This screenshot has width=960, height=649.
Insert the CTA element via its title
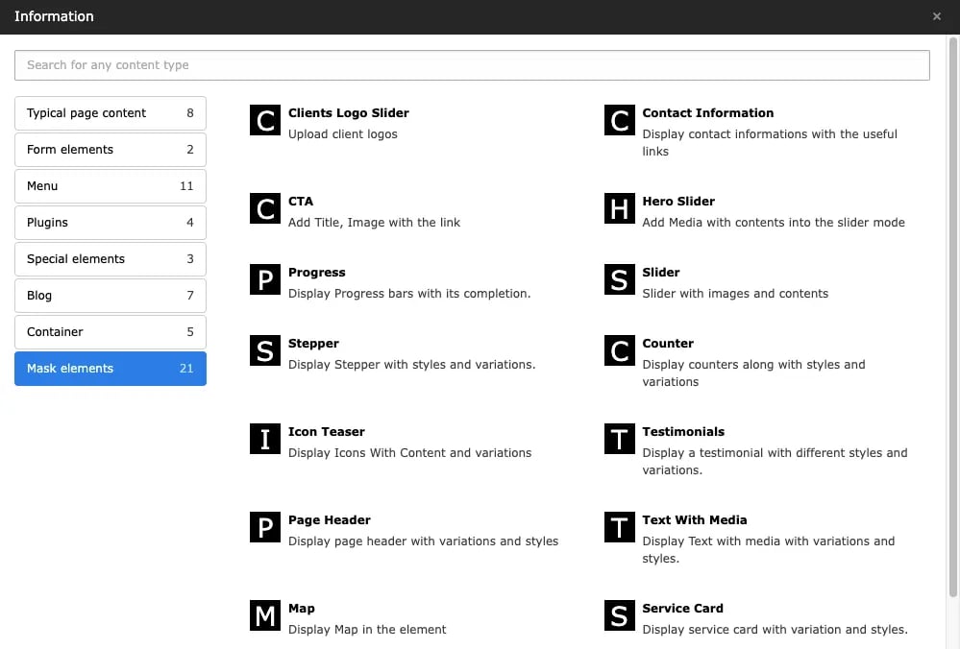(301, 202)
